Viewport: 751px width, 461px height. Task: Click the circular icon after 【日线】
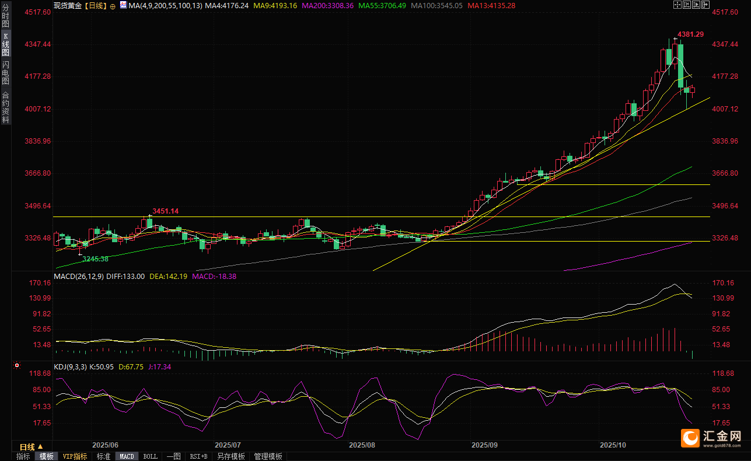click(113, 6)
